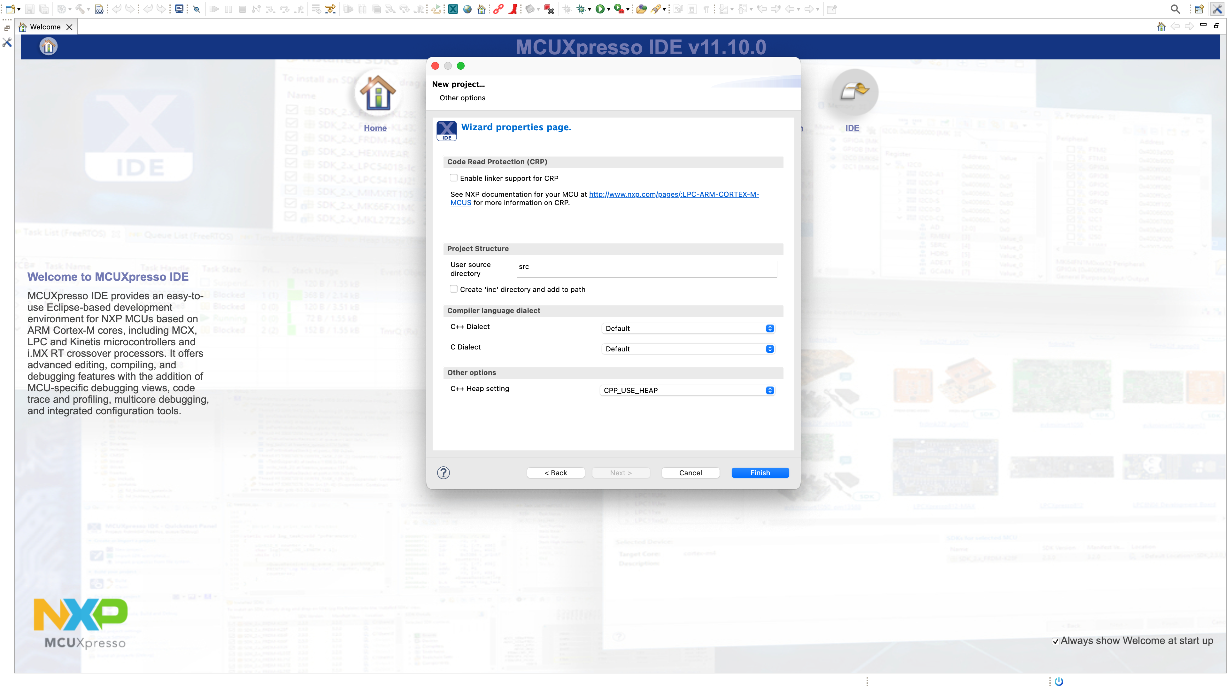Go to the previous page with the Back button

555,473
